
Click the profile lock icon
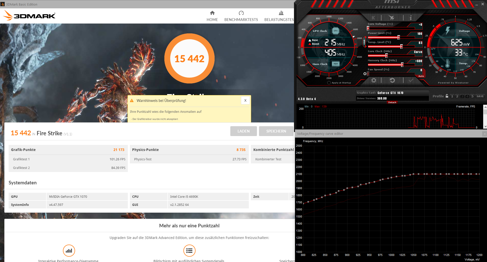coord(447,96)
